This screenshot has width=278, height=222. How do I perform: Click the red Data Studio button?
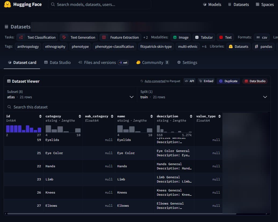255,81
